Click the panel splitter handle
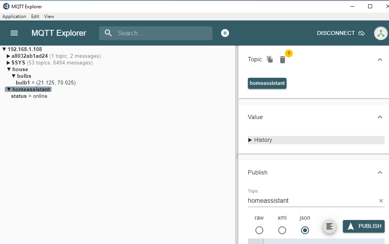389x244 pixels. pyautogui.click(x=237, y=156)
